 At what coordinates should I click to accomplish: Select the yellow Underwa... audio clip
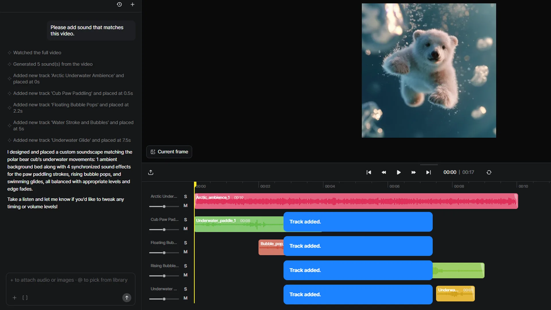455,294
